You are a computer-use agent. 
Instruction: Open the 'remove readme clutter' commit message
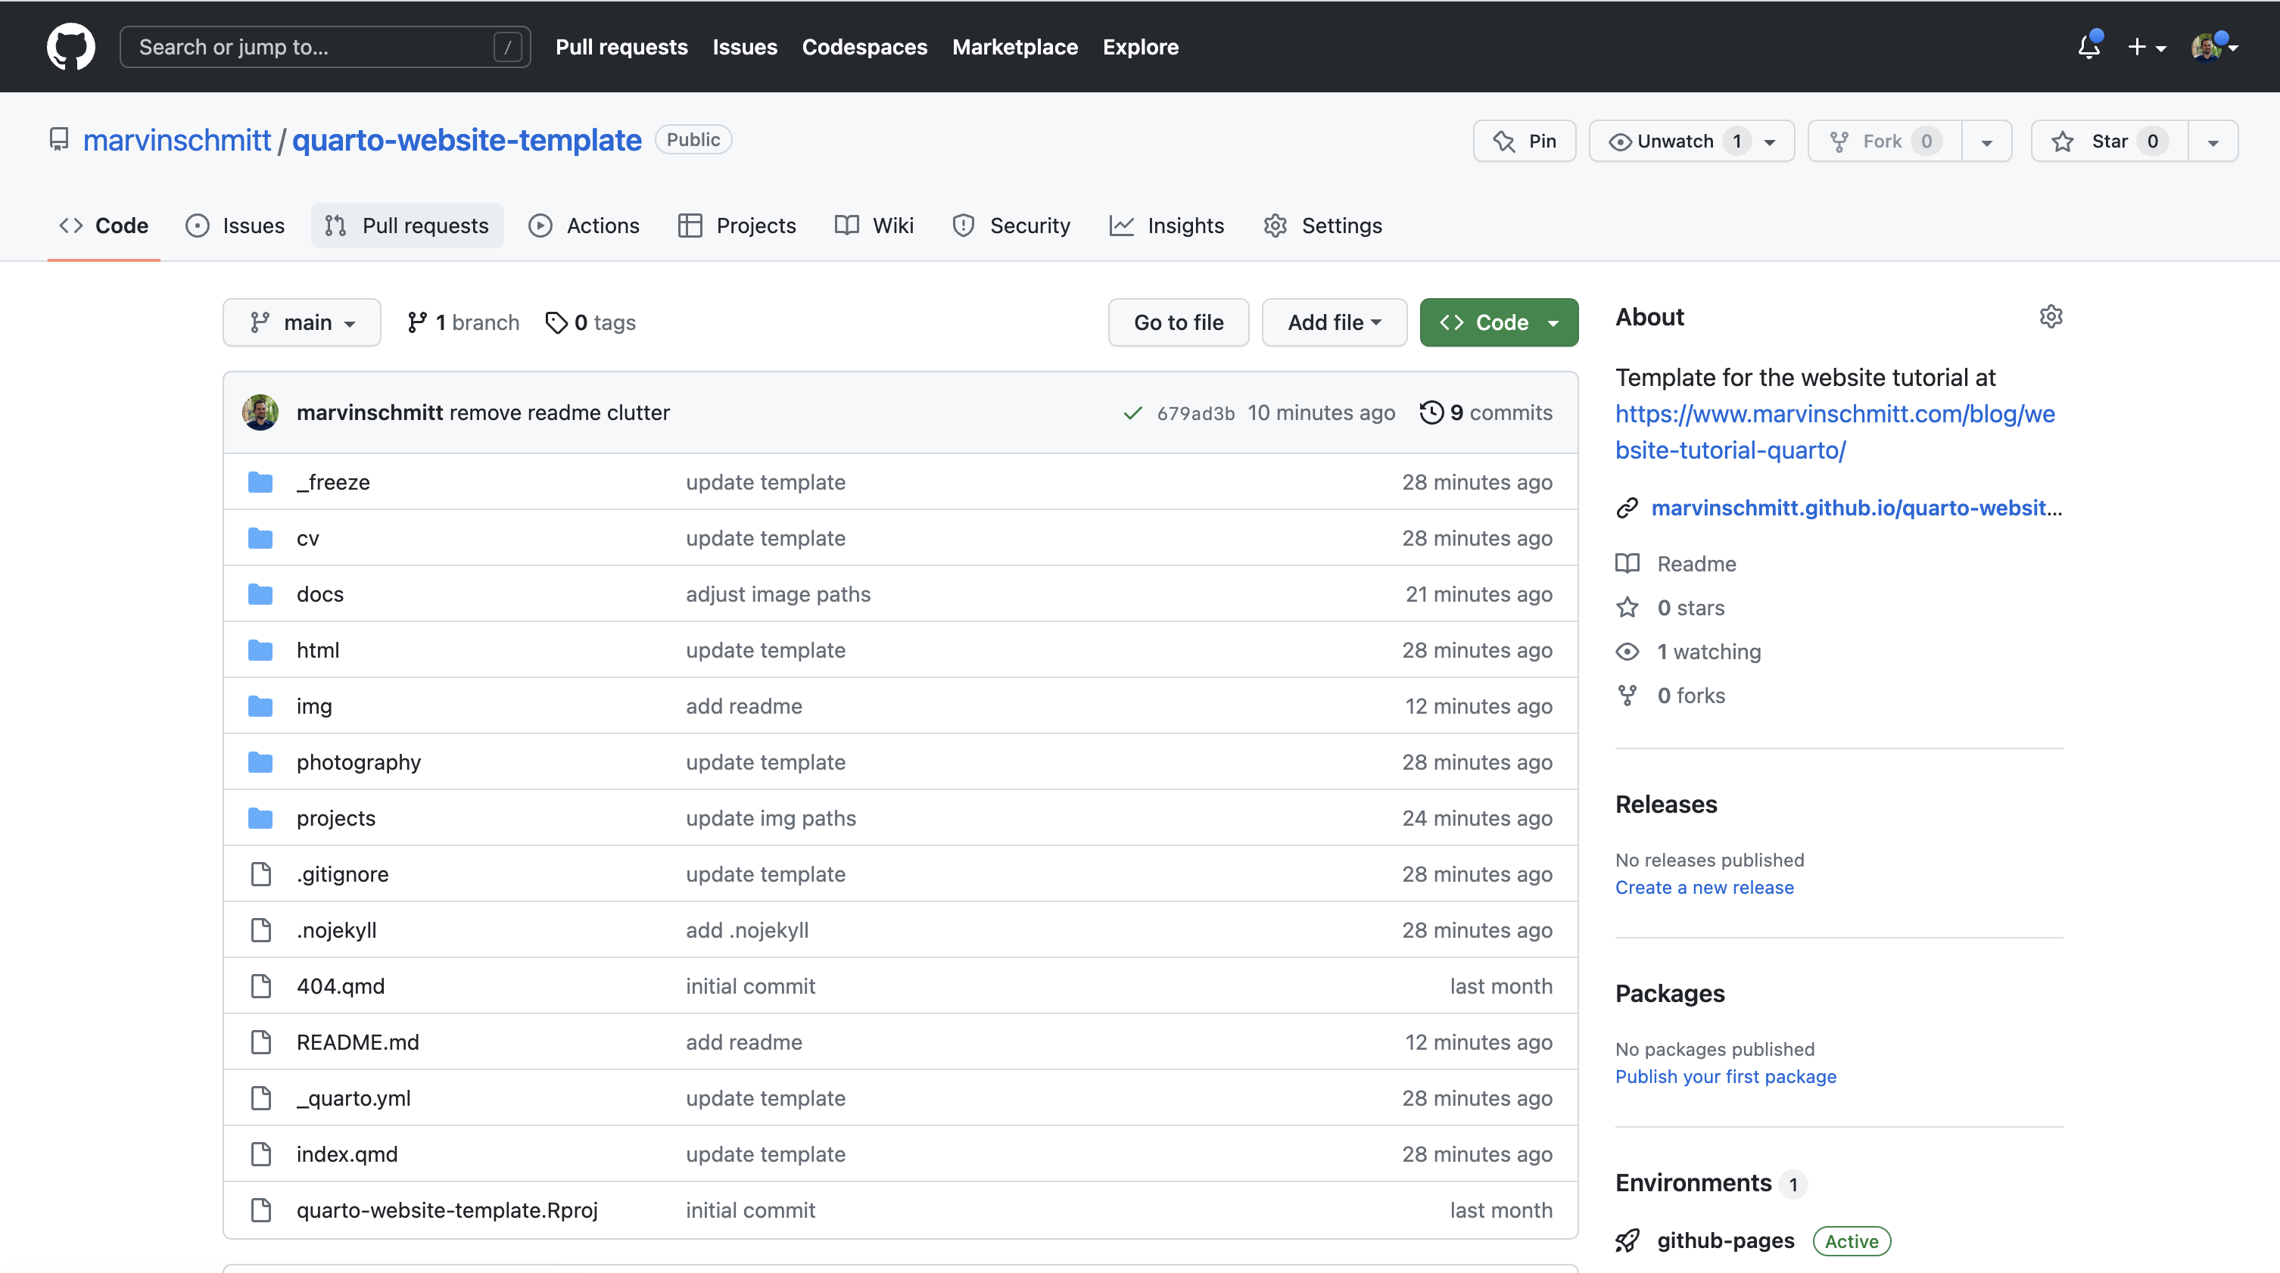tap(559, 412)
